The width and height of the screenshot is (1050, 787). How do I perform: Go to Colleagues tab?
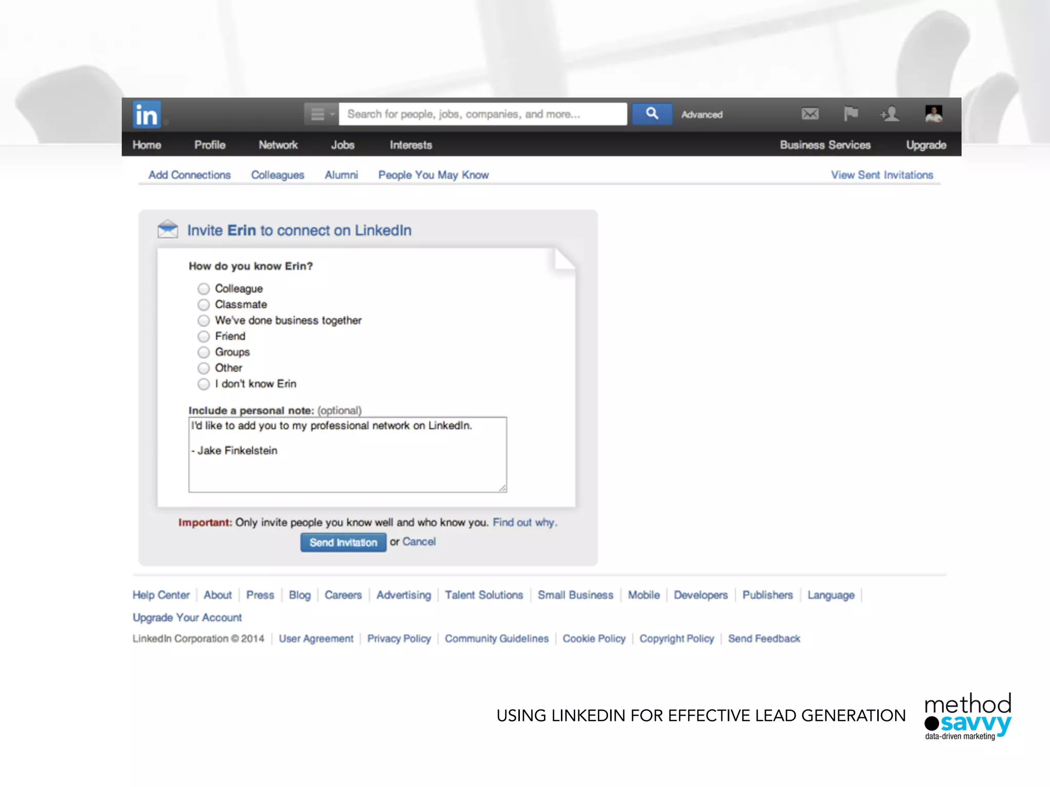[277, 175]
